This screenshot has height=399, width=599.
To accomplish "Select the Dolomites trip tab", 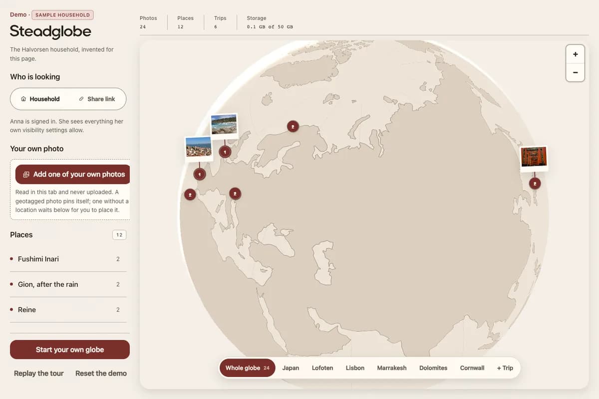I will coord(433,368).
